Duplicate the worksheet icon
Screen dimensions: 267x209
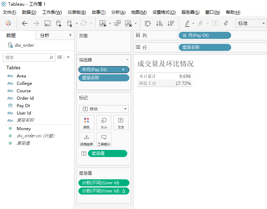(117, 23)
